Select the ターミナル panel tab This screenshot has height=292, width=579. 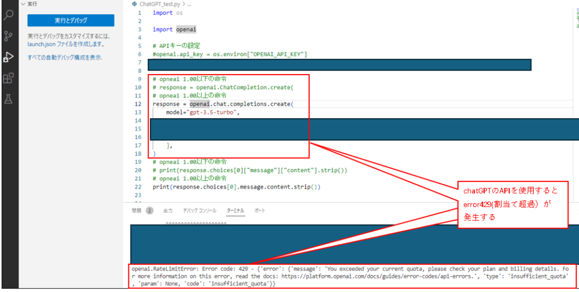235,211
